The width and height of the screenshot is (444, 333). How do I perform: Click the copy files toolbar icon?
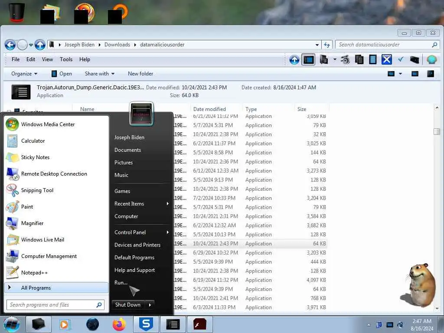[359, 60]
